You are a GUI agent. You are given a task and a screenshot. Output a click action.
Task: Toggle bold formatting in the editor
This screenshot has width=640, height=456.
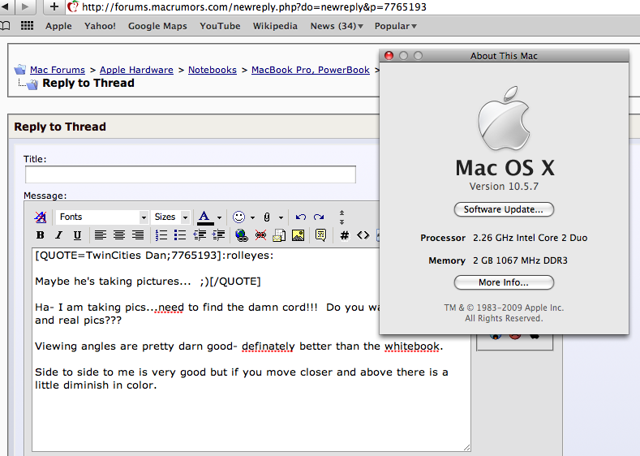(40, 235)
